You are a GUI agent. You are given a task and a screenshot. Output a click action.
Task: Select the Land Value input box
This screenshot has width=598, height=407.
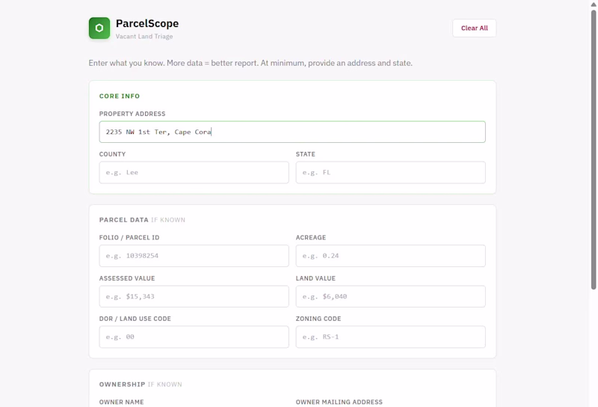pyautogui.click(x=390, y=296)
